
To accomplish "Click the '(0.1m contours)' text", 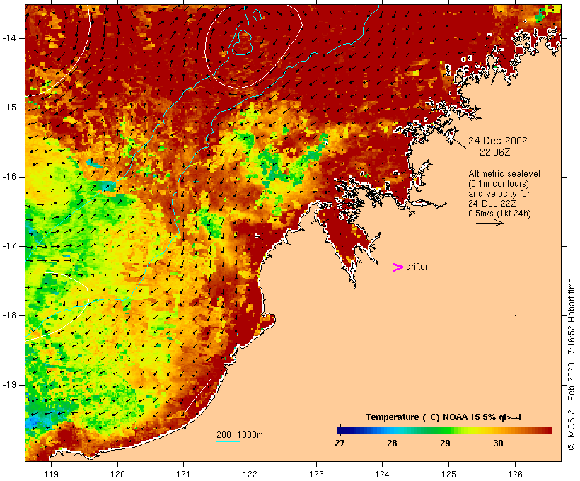I will coord(499,184).
